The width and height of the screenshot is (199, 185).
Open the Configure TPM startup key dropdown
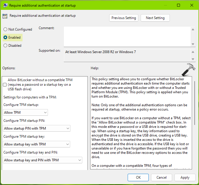tap(37, 144)
